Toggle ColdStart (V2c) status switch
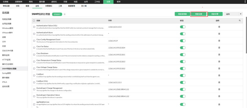The height and width of the screenshot is (108, 247). pos(183,82)
